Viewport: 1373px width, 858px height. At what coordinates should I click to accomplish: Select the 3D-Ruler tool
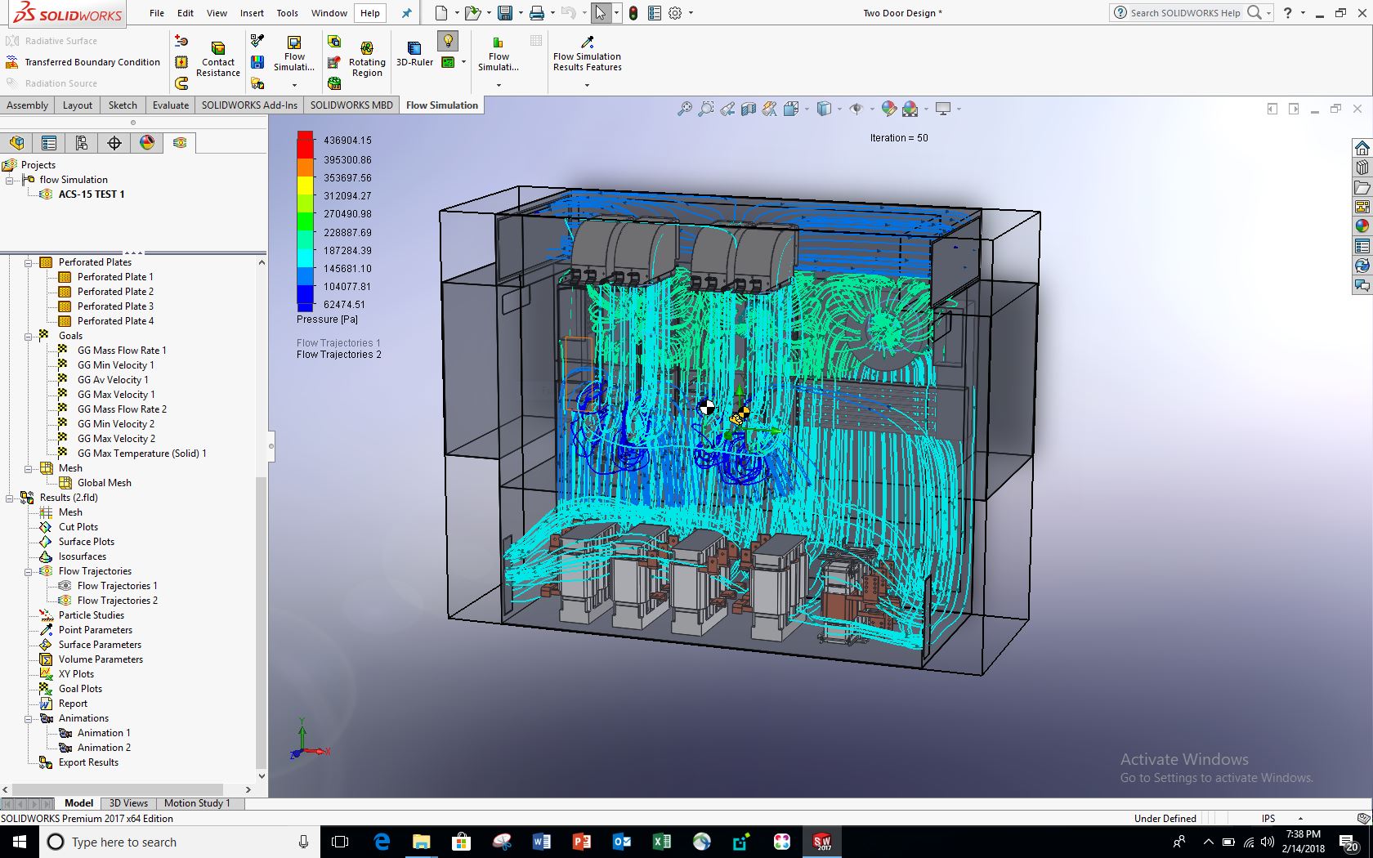(414, 55)
